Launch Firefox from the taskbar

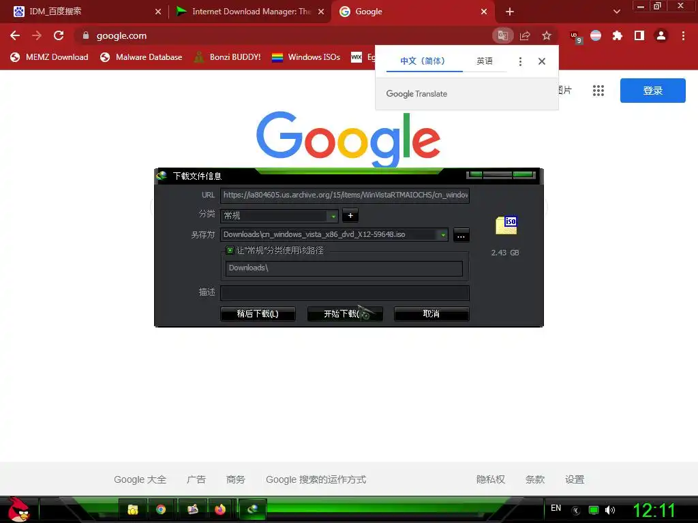pyautogui.click(x=220, y=509)
